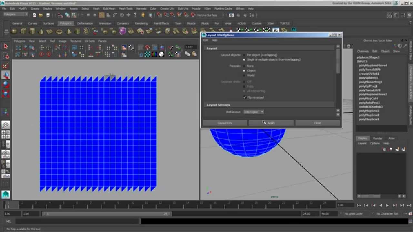This screenshot has width=413, height=232.
Task: Click the Apply button
Action: click(271, 123)
